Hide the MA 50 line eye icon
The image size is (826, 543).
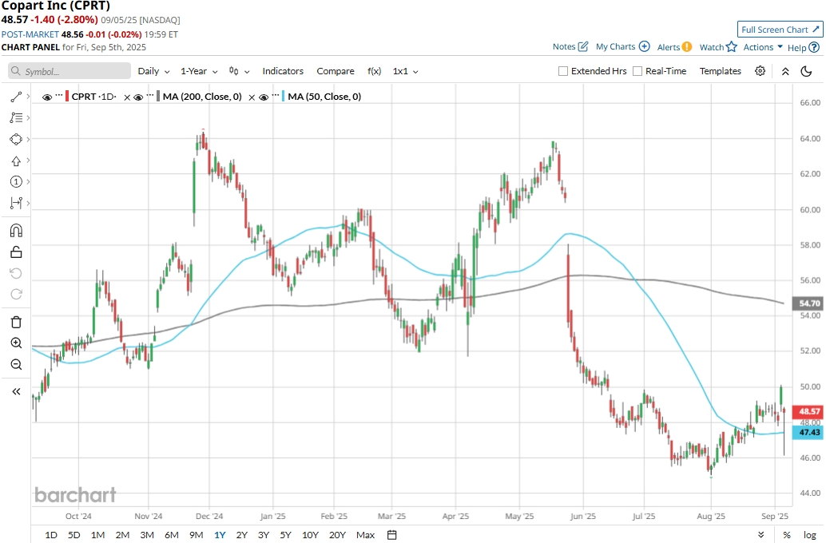coord(264,97)
